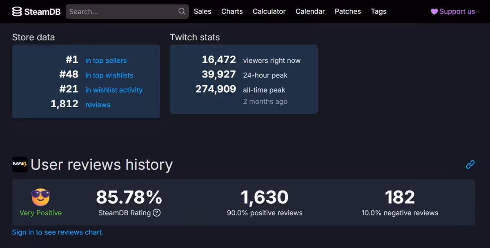This screenshot has height=248, width=490.
Task: Click the 'Twitch stats' heading
Action: tap(195, 37)
